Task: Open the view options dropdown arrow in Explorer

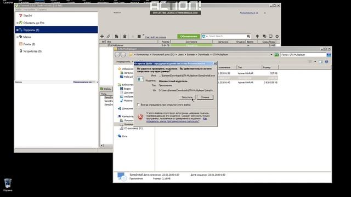Action: 315,62
